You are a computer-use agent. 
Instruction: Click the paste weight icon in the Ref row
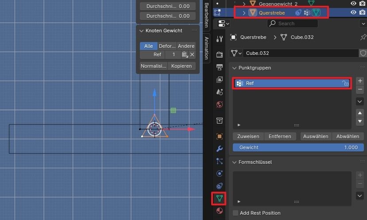pyautogui.click(x=185, y=54)
